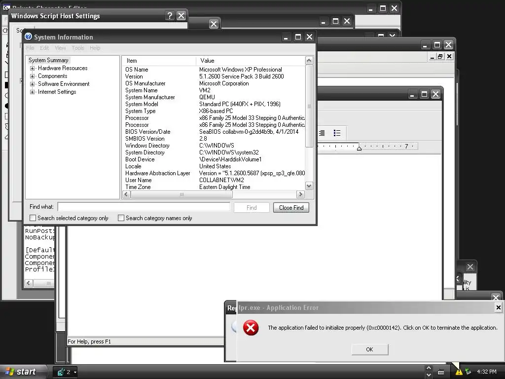The width and height of the screenshot is (505, 379).
Task: Open the View menu in System Information
Action: [60, 48]
